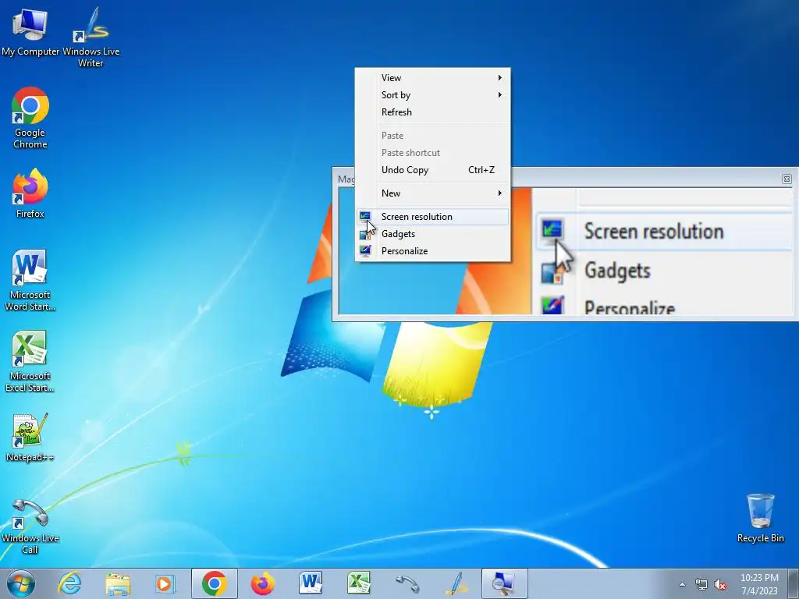The height and width of the screenshot is (599, 799).
Task: Open Windows Live Writer taskbar icon
Action: (456, 583)
